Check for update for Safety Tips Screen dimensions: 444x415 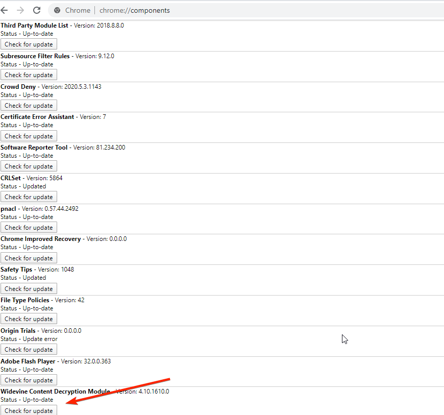(29, 288)
